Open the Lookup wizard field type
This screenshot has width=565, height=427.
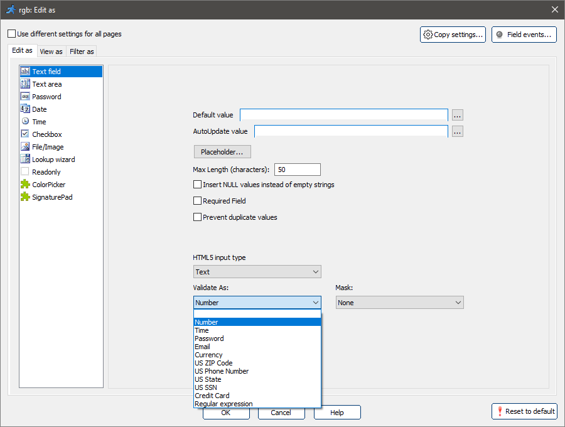tap(47, 159)
